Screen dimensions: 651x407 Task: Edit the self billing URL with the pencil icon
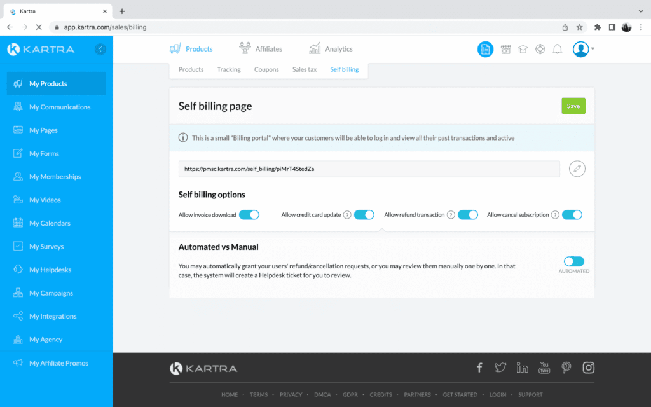(x=577, y=169)
